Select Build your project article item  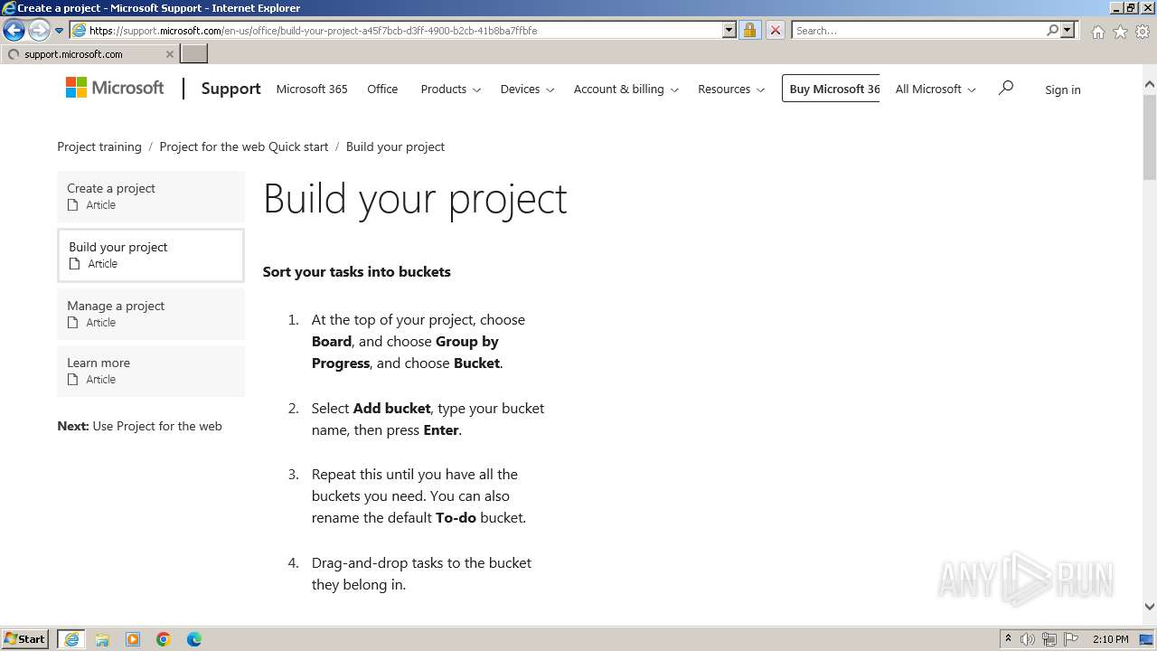(x=151, y=255)
